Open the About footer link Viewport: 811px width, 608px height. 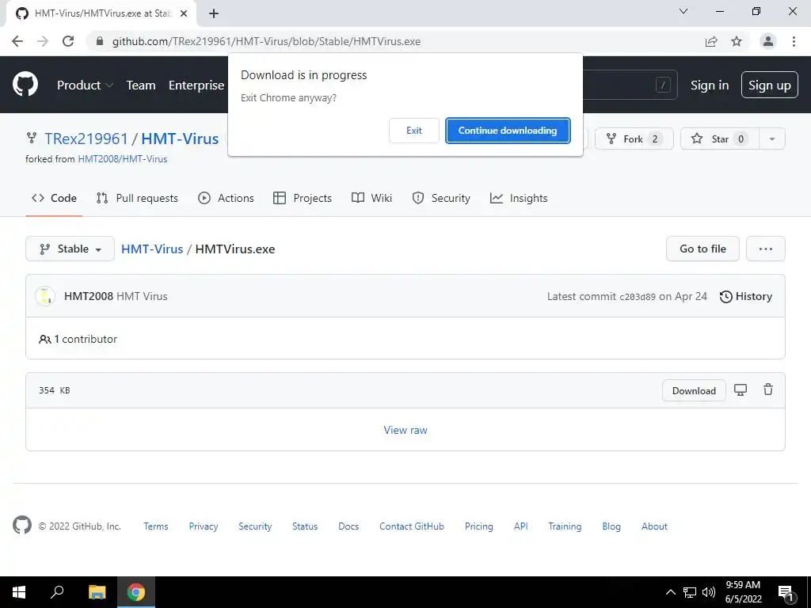pos(654,526)
